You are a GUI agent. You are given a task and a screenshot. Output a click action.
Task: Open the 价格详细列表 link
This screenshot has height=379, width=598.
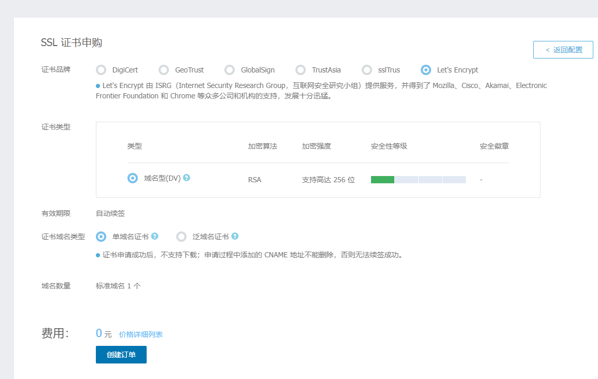click(141, 334)
